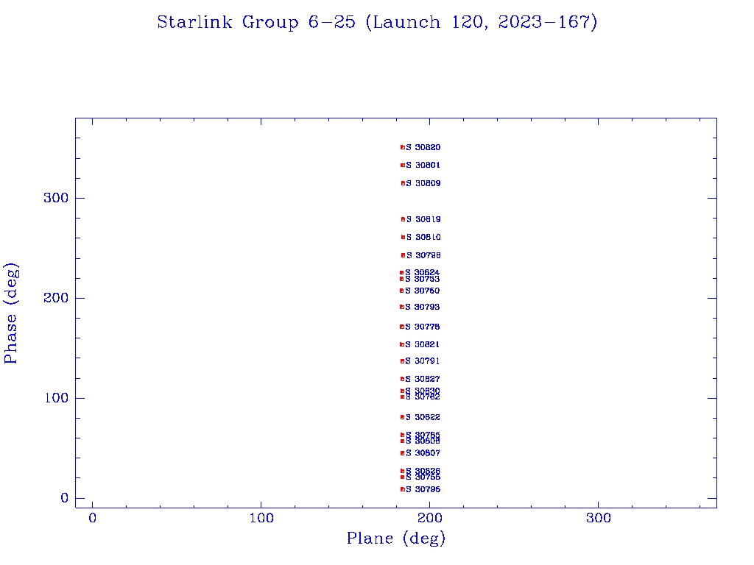Click the red data point for S 30822
This screenshot has width=754, height=565.
(403, 418)
